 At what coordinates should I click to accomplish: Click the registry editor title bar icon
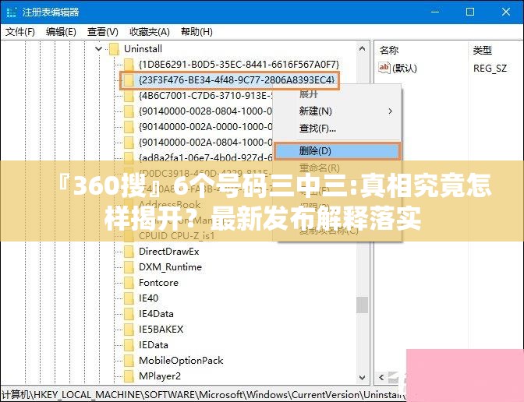pos(12,12)
